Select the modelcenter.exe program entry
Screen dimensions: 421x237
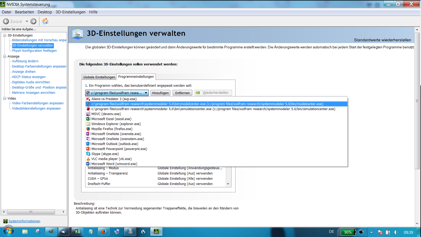click(x=217, y=104)
